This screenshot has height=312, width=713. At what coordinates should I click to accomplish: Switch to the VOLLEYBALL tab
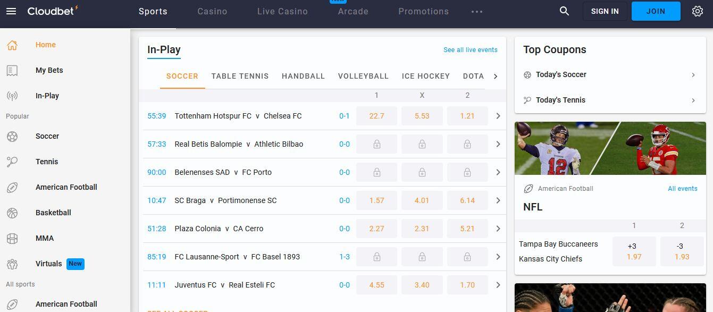click(x=363, y=76)
